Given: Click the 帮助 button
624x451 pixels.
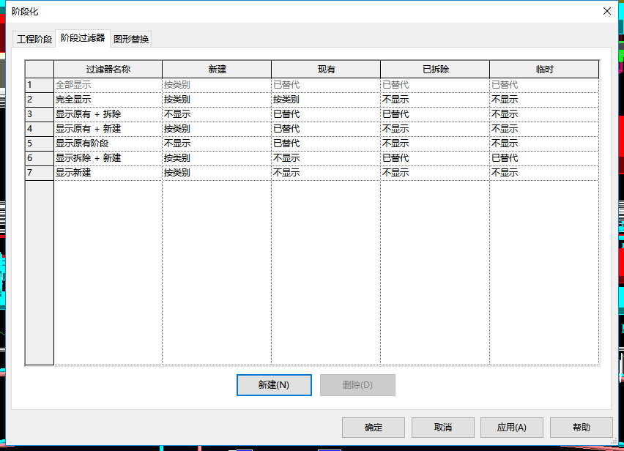Looking at the screenshot, I should 581,427.
